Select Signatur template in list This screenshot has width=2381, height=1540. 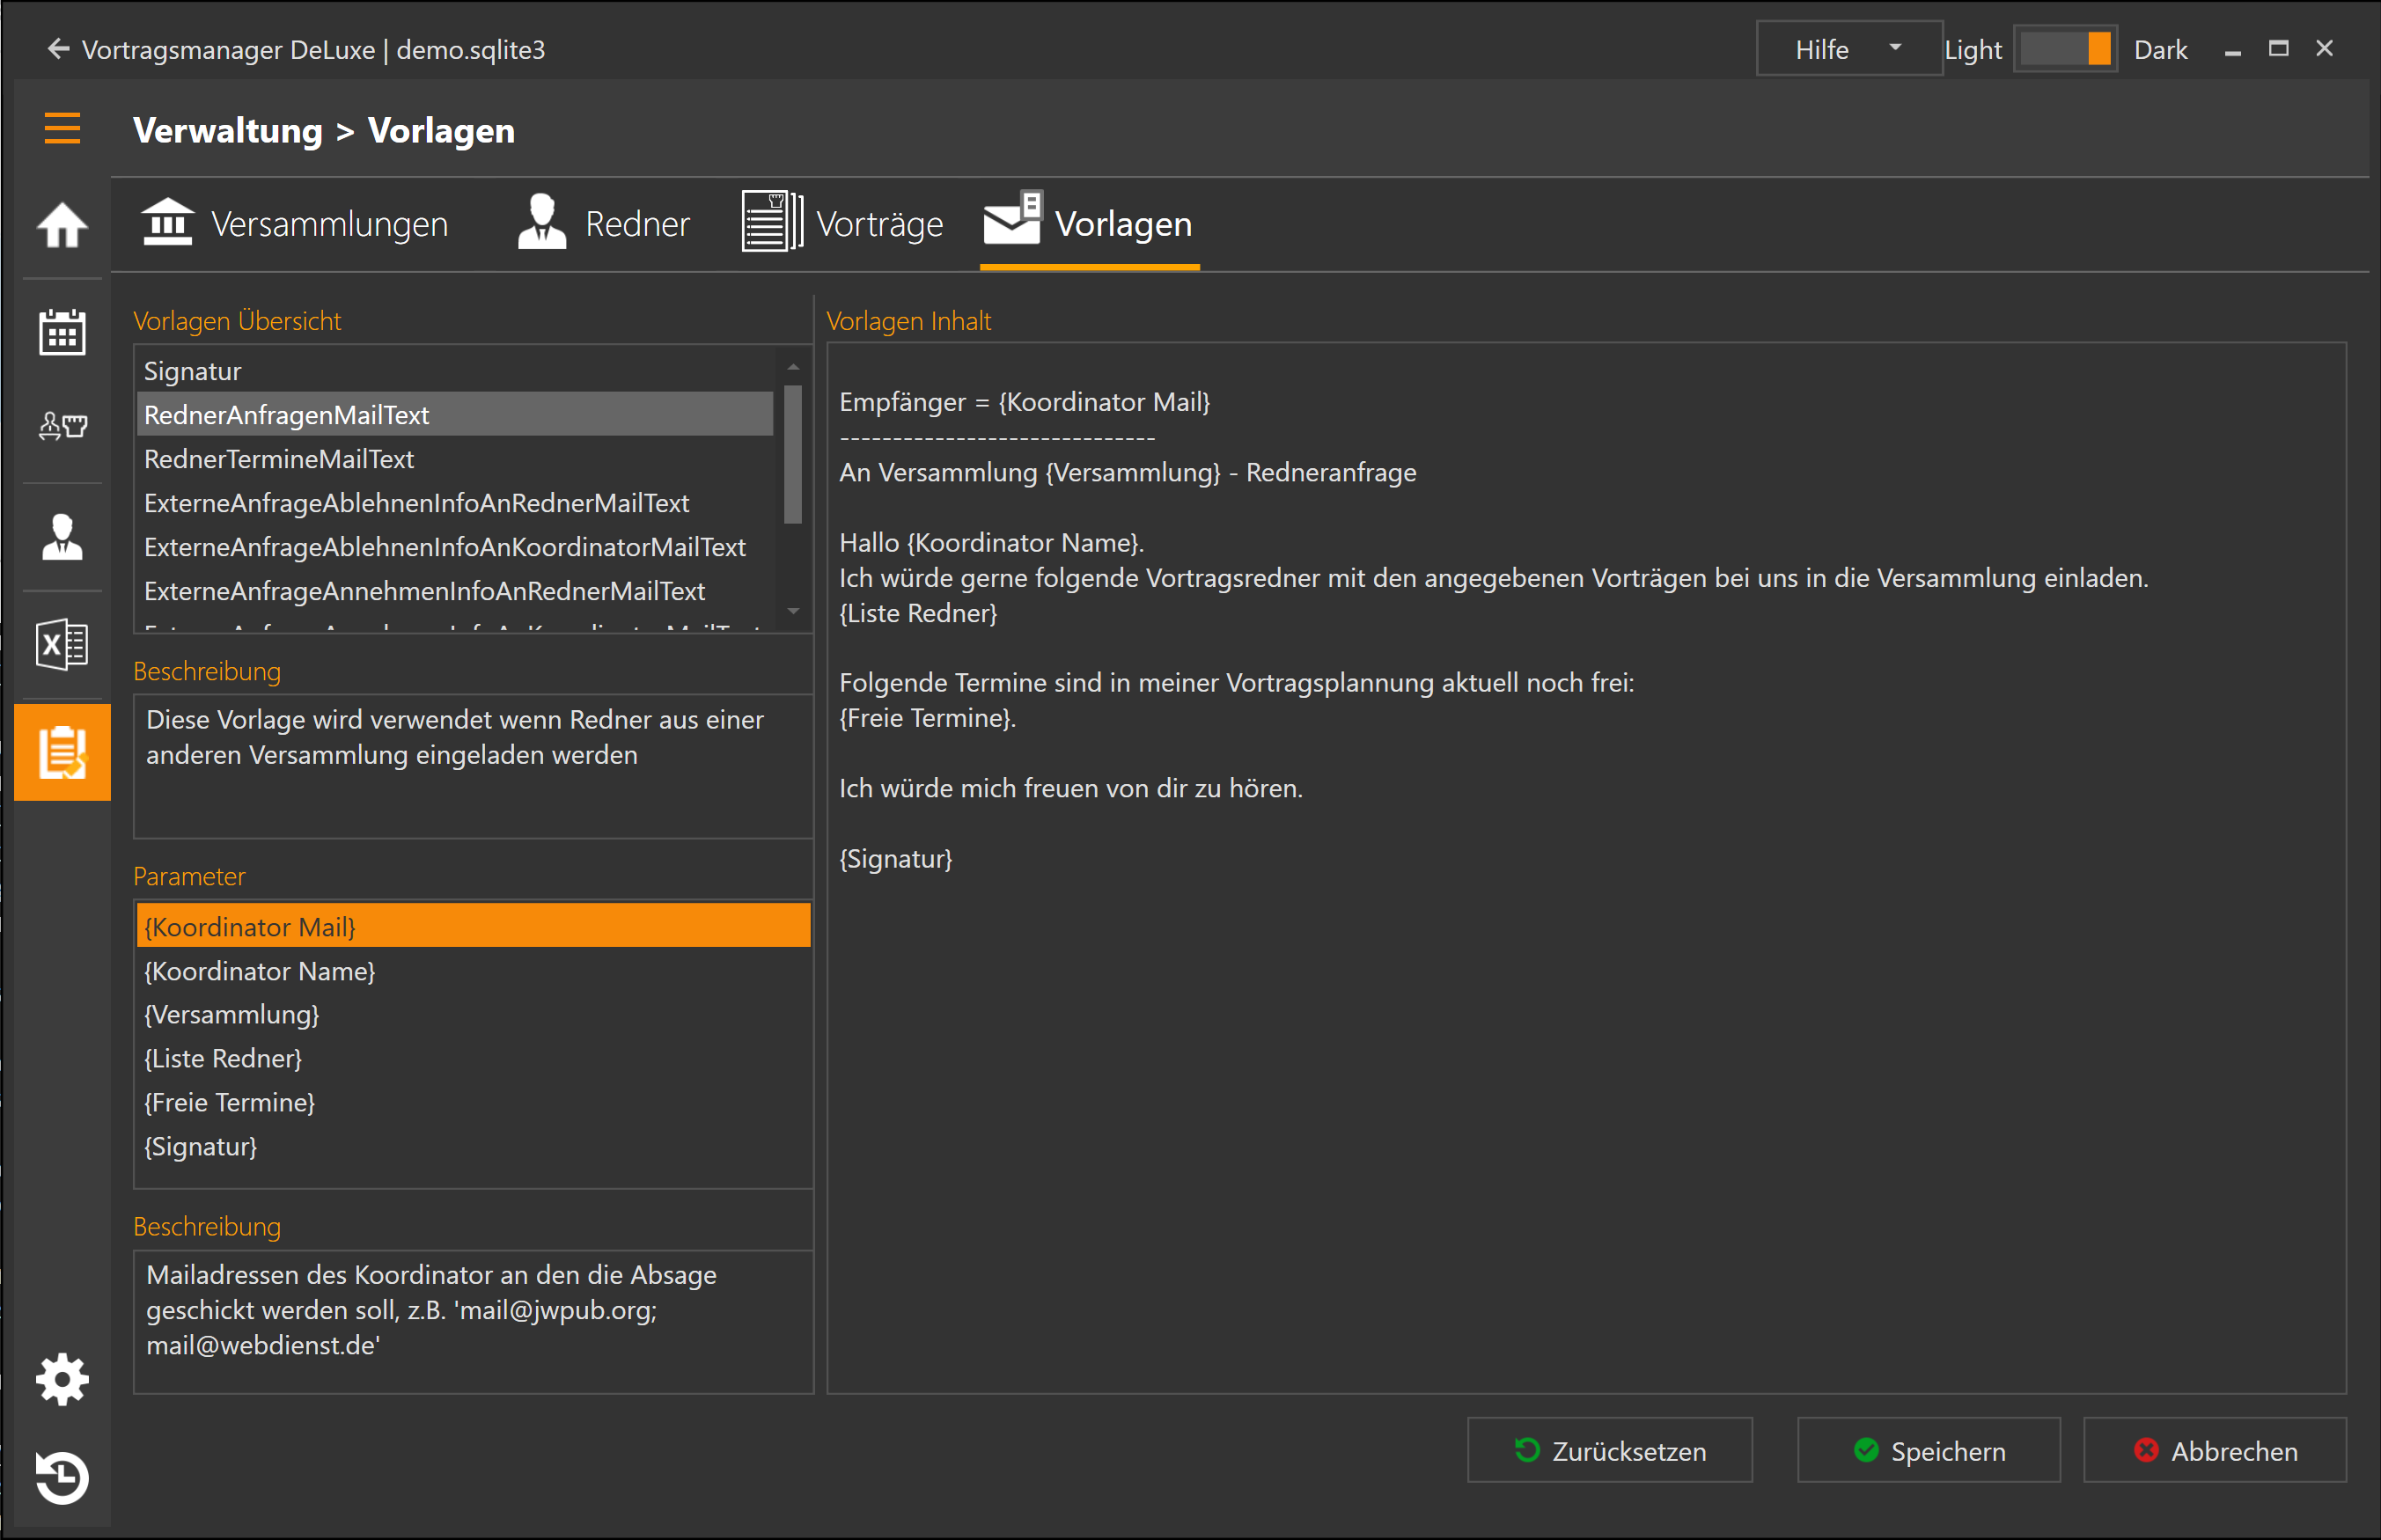(455, 371)
